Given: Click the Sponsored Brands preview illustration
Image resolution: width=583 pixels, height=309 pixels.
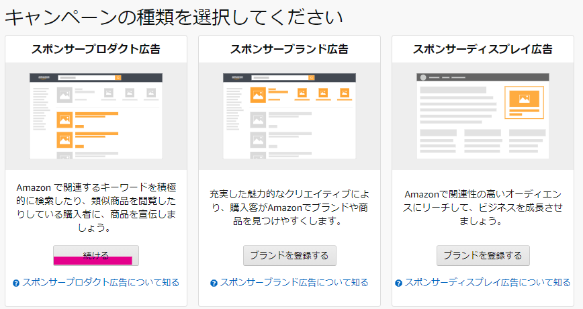Looking at the screenshot, I should click(289, 116).
